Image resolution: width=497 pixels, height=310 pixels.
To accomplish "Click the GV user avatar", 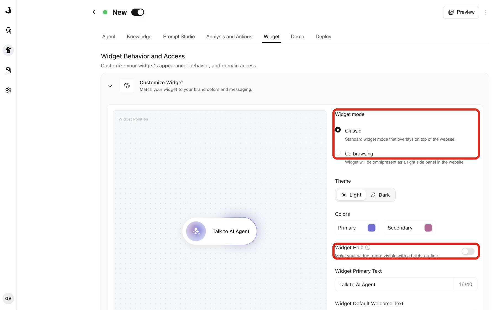I will click(x=8, y=298).
